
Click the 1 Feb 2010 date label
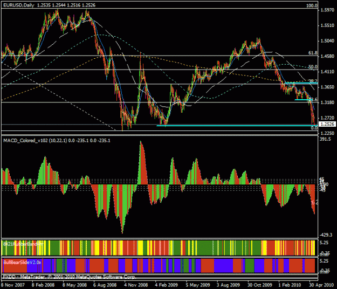(290, 285)
